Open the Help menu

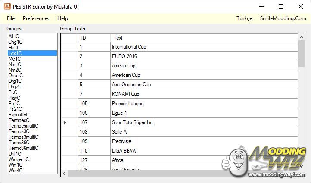(62, 18)
